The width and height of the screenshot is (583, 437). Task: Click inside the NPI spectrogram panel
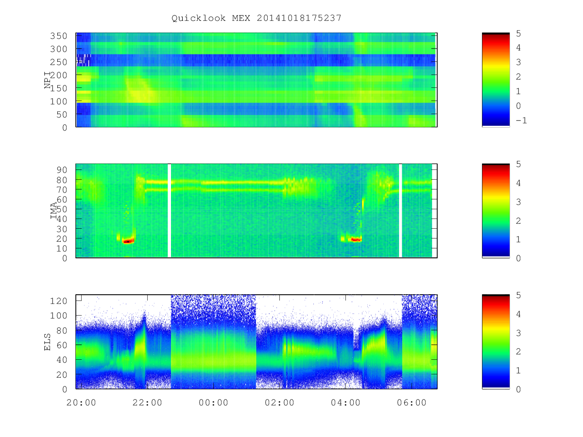[257, 80]
